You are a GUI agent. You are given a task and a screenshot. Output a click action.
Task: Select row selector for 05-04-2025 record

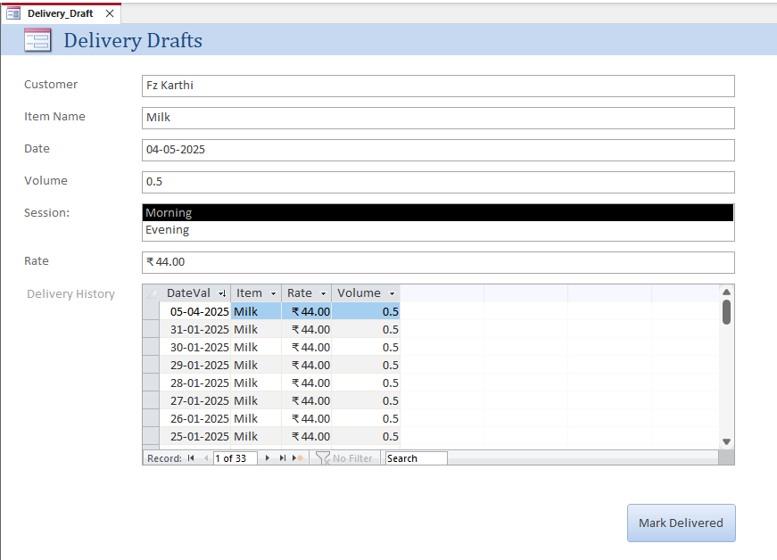(151, 311)
